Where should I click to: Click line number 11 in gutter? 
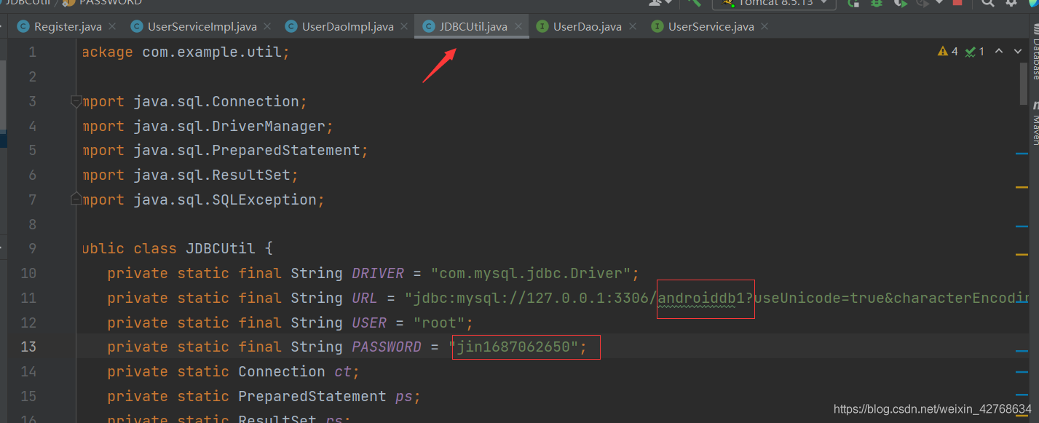pos(28,298)
